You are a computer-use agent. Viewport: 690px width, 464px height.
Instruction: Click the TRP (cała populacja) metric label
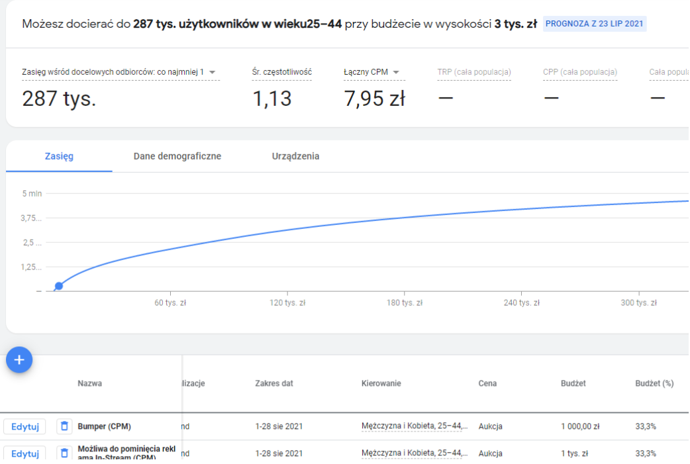[x=473, y=72]
